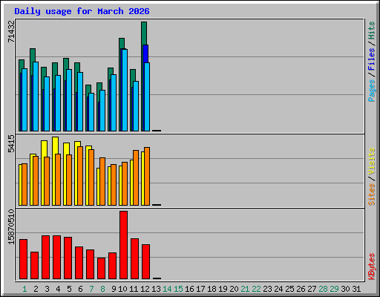Click the orange Sites bar for day 12
380x297 pixels.
pyautogui.click(x=147, y=176)
